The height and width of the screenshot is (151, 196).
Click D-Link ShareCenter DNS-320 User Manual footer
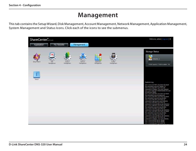click(36, 144)
